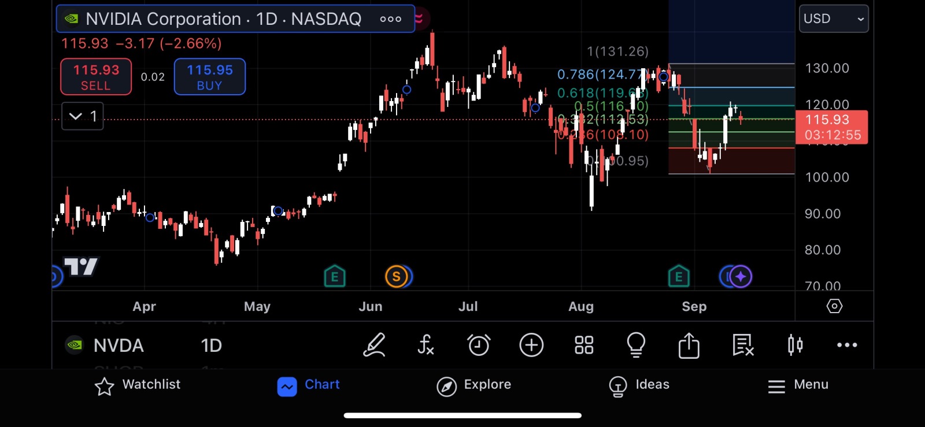
Task: Open the indicators fx menu
Action: 425,345
